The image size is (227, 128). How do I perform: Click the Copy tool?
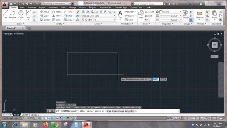click(x=44, y=16)
